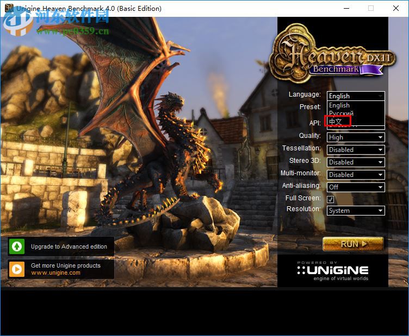Select English in the language list
Image resolution: width=409 pixels, height=336 pixels.
click(356, 105)
